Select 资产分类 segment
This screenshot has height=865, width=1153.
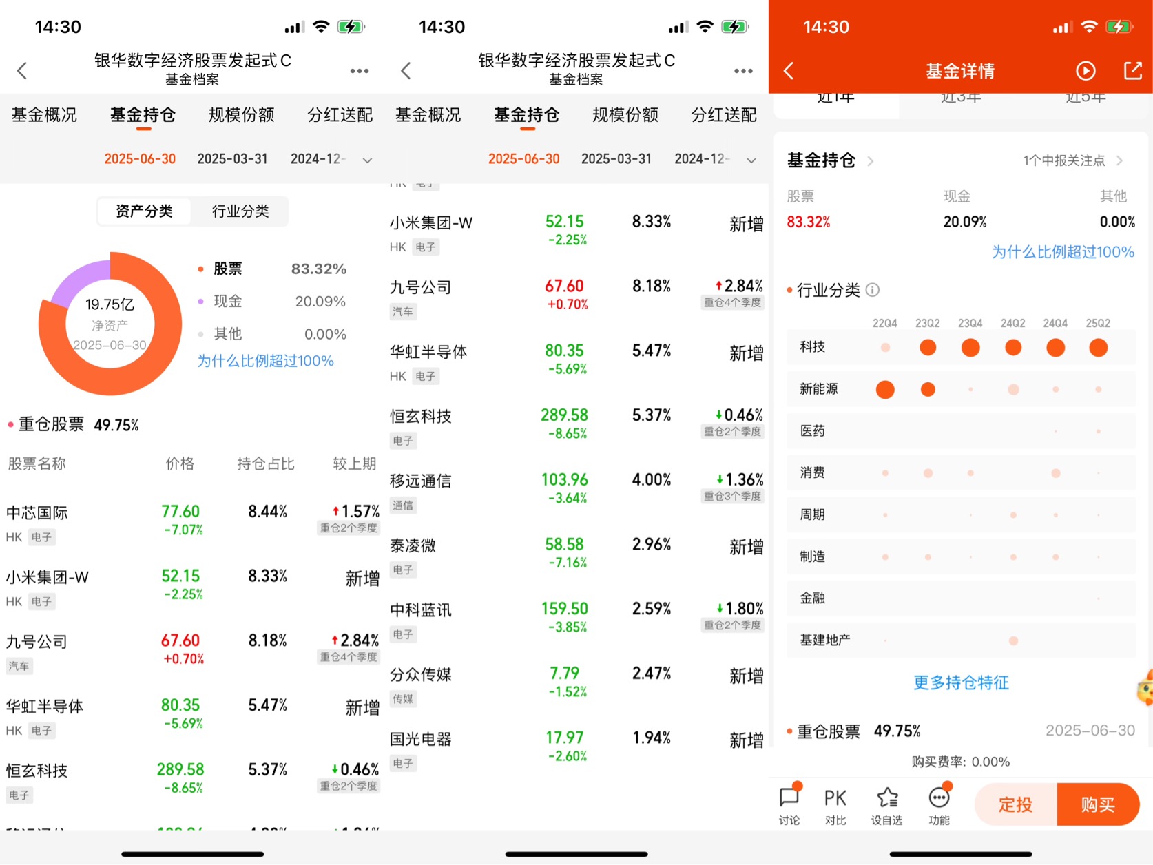pos(144,211)
